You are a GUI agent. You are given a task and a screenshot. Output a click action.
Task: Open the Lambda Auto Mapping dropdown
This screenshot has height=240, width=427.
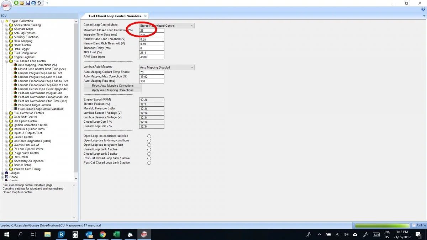(192, 68)
